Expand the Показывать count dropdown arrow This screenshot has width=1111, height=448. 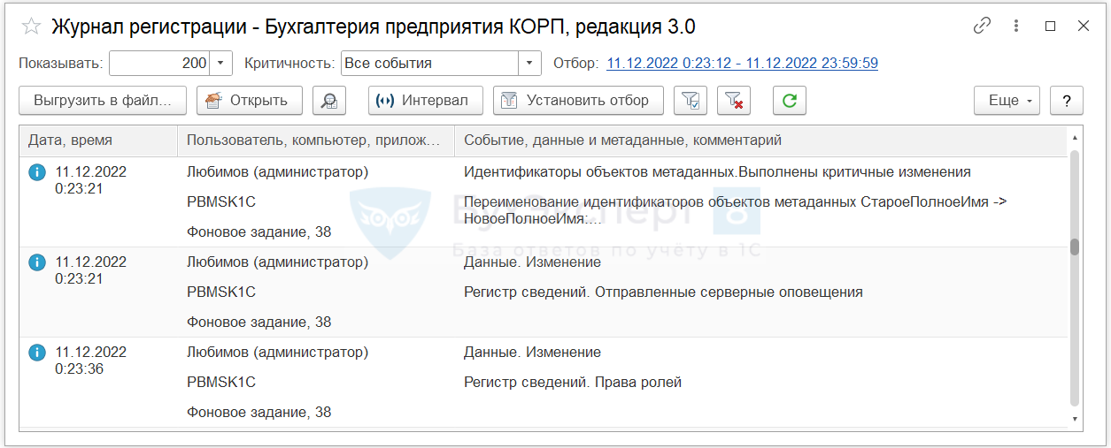221,64
